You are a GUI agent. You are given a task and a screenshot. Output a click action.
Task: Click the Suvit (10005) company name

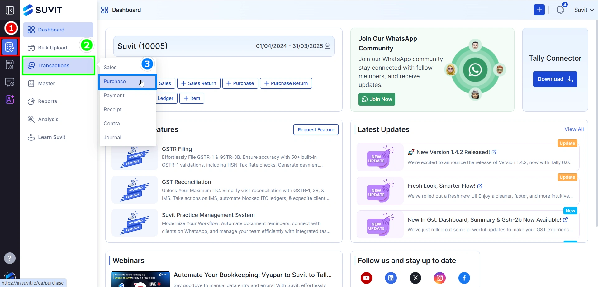click(142, 46)
